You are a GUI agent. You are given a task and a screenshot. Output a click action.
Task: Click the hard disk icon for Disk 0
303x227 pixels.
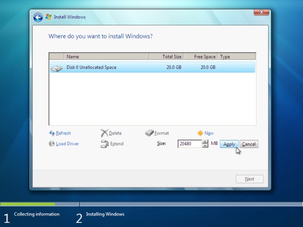click(x=56, y=68)
